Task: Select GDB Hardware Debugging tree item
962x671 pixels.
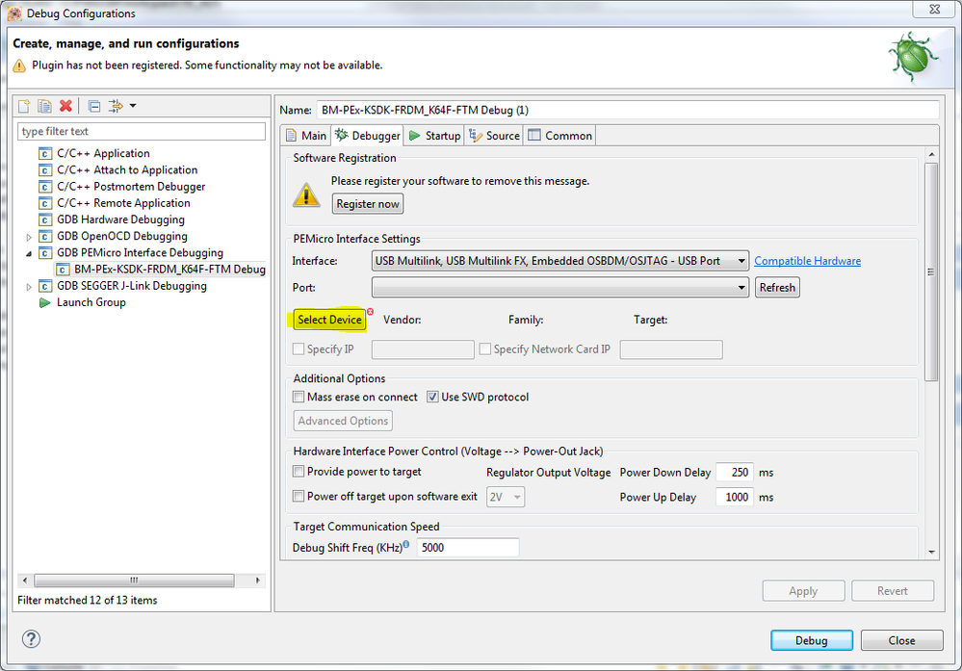Action: (x=120, y=219)
